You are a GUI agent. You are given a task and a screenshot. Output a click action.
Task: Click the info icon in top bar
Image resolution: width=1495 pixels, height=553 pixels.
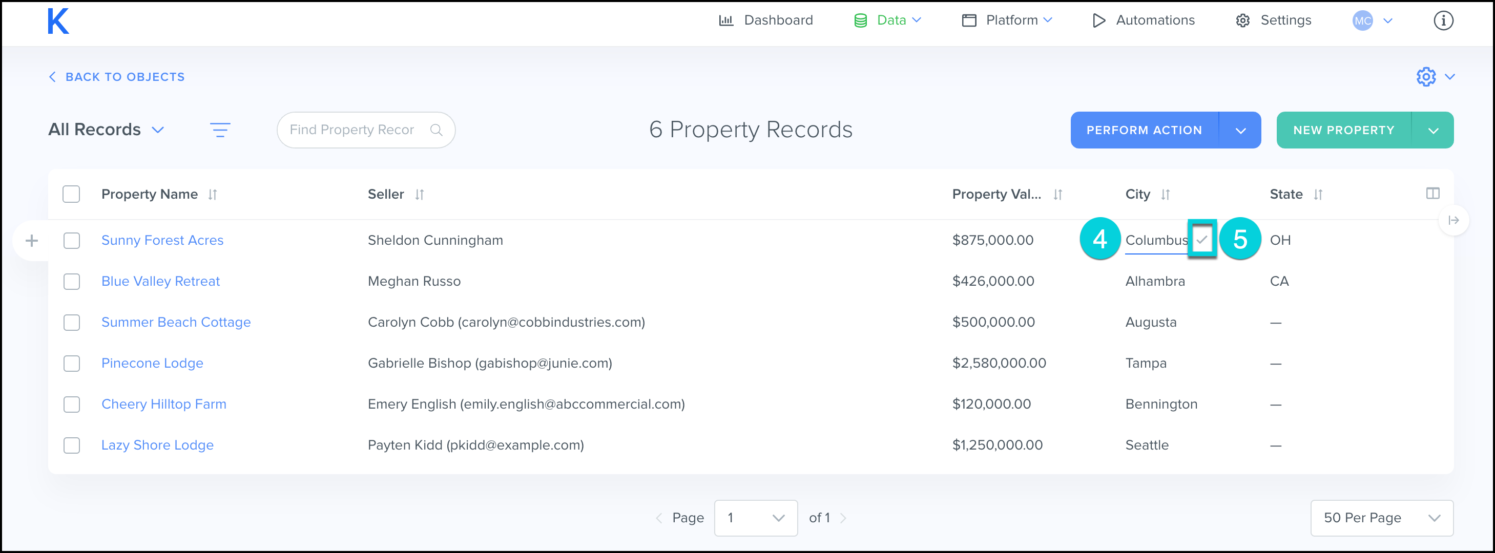coord(1443,21)
